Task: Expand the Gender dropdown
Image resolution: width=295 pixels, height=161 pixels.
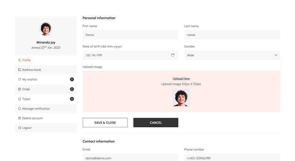Action: 231,55
